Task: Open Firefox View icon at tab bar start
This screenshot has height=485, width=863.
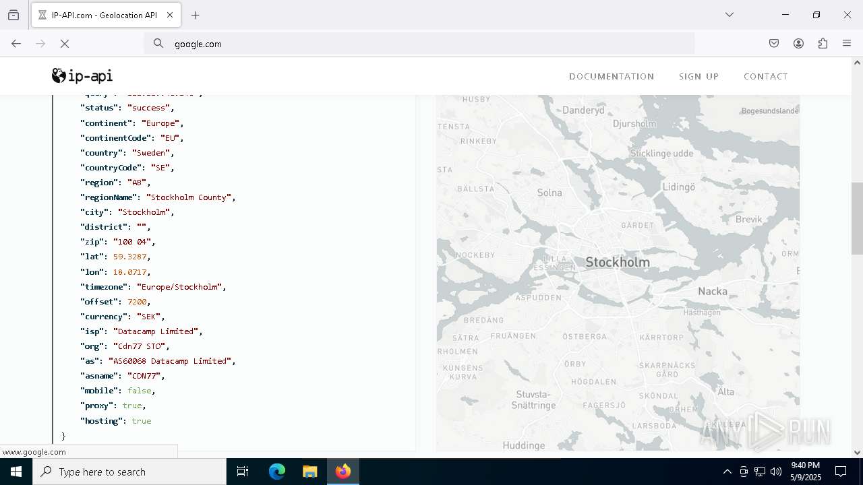Action: [13, 15]
